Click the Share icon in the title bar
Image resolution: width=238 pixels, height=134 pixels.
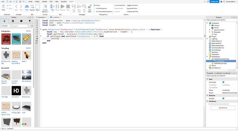(224, 1)
